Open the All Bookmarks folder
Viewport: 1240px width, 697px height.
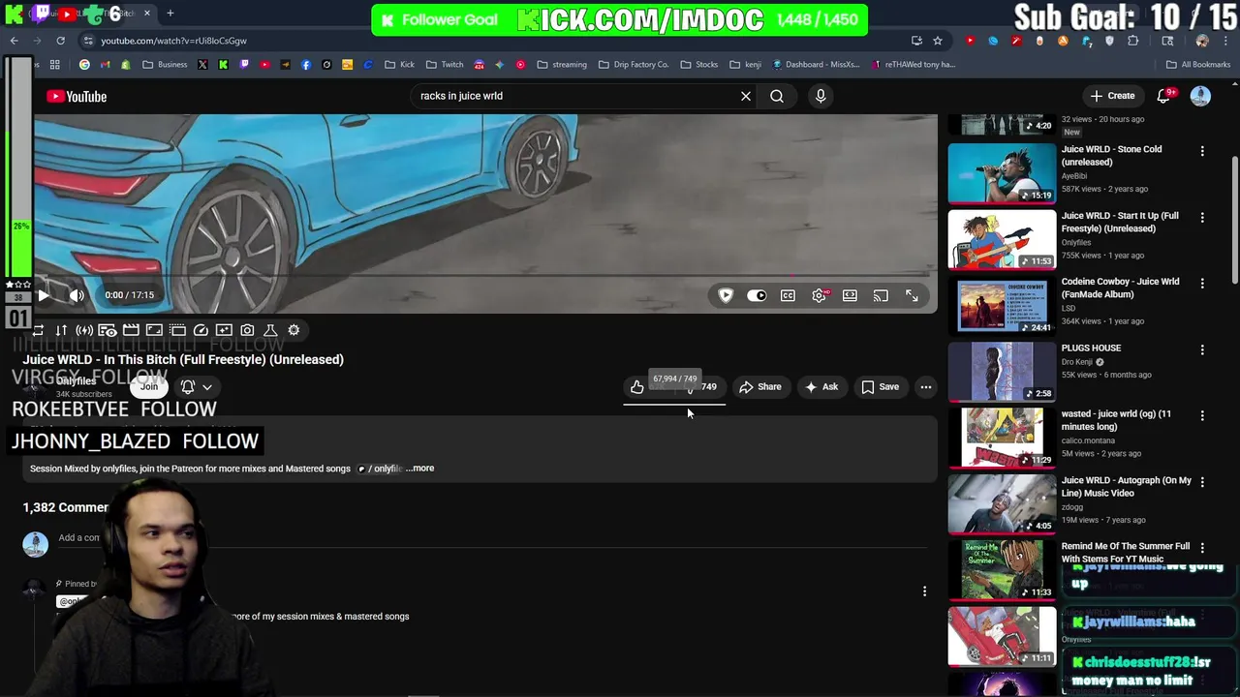[x=1198, y=65]
